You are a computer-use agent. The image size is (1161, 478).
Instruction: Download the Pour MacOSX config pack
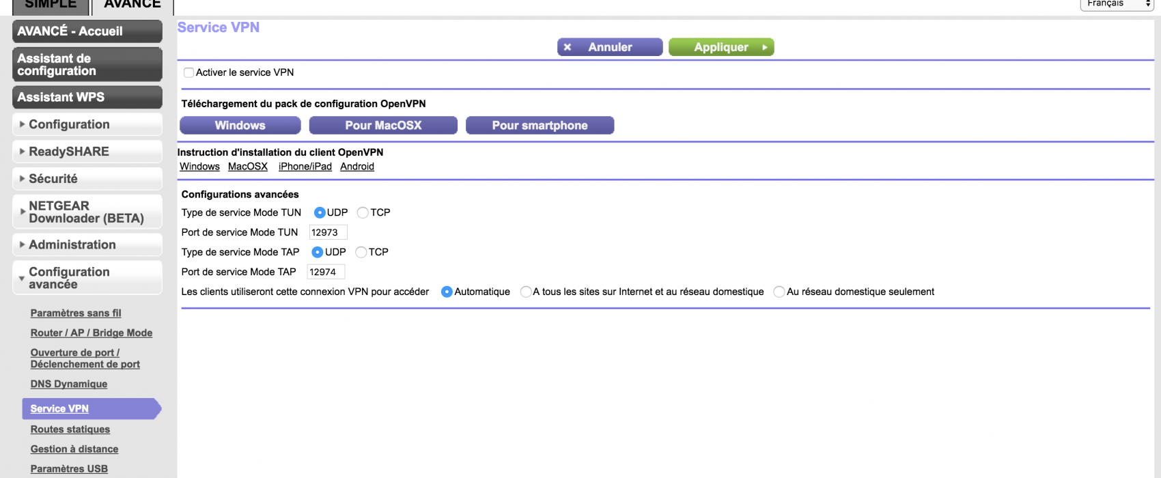point(383,126)
